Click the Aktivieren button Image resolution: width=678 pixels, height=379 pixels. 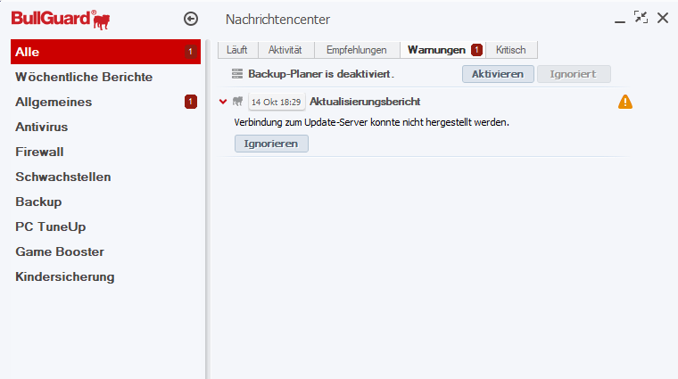498,74
